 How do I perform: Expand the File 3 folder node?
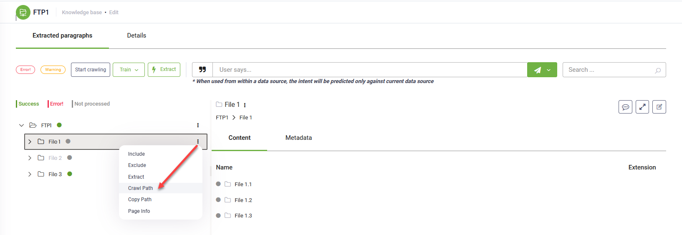point(30,174)
